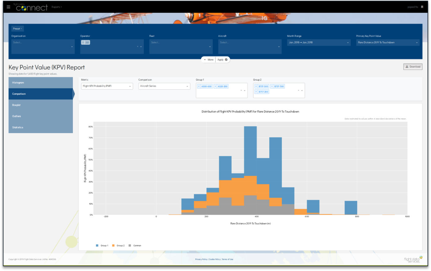Open the Privacy Policy link
This screenshot has width=431, height=271.
pyautogui.click(x=201, y=260)
